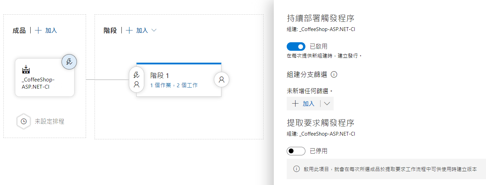
Task: Open the post-deployment conditions person icon
Action: pyautogui.click(x=221, y=79)
